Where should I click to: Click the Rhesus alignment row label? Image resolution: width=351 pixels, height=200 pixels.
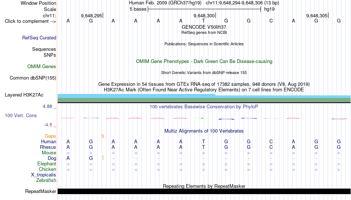48,147
